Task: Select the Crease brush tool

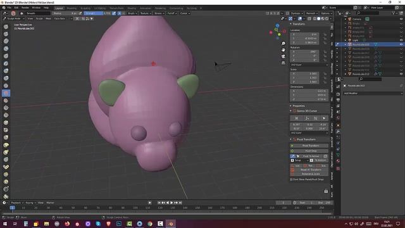Action: tap(6, 85)
